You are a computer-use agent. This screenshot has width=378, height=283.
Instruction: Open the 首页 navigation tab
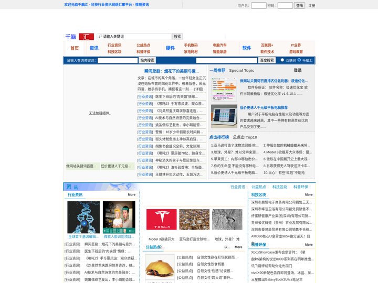(x=75, y=48)
